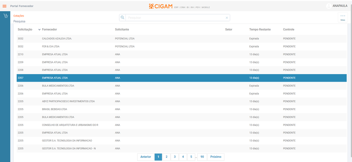Select page 5 in pagination

[x=191, y=157]
